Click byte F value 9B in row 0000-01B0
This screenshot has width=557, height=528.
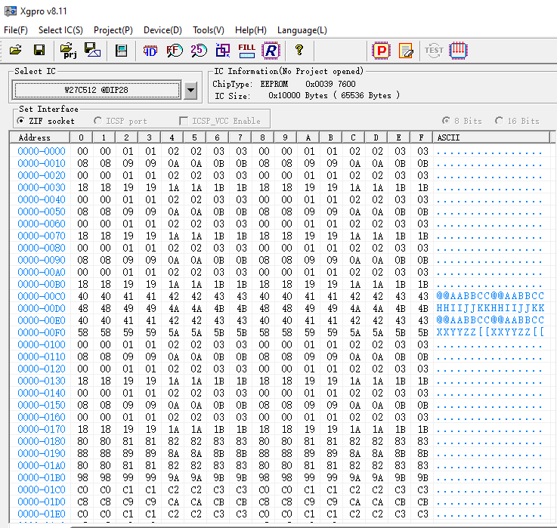coord(422,477)
